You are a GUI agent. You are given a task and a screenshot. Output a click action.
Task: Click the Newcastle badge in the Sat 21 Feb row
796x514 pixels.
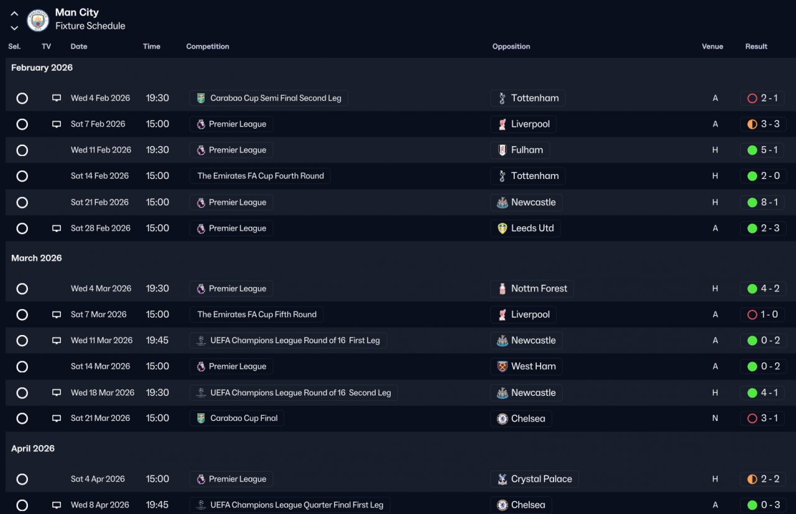tap(502, 203)
